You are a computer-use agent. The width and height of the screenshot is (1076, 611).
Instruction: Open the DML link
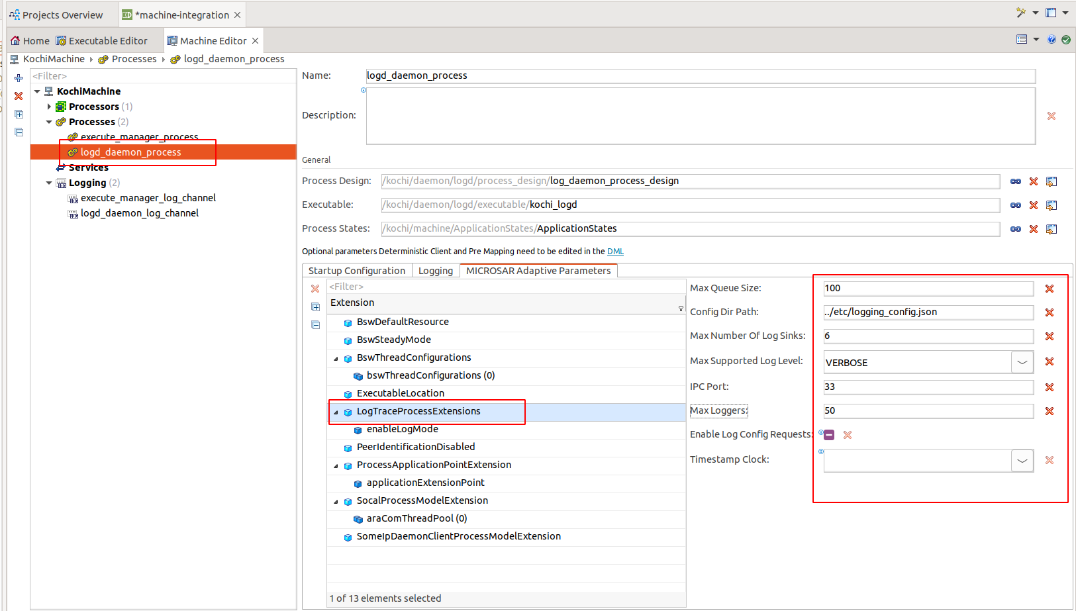tap(615, 252)
